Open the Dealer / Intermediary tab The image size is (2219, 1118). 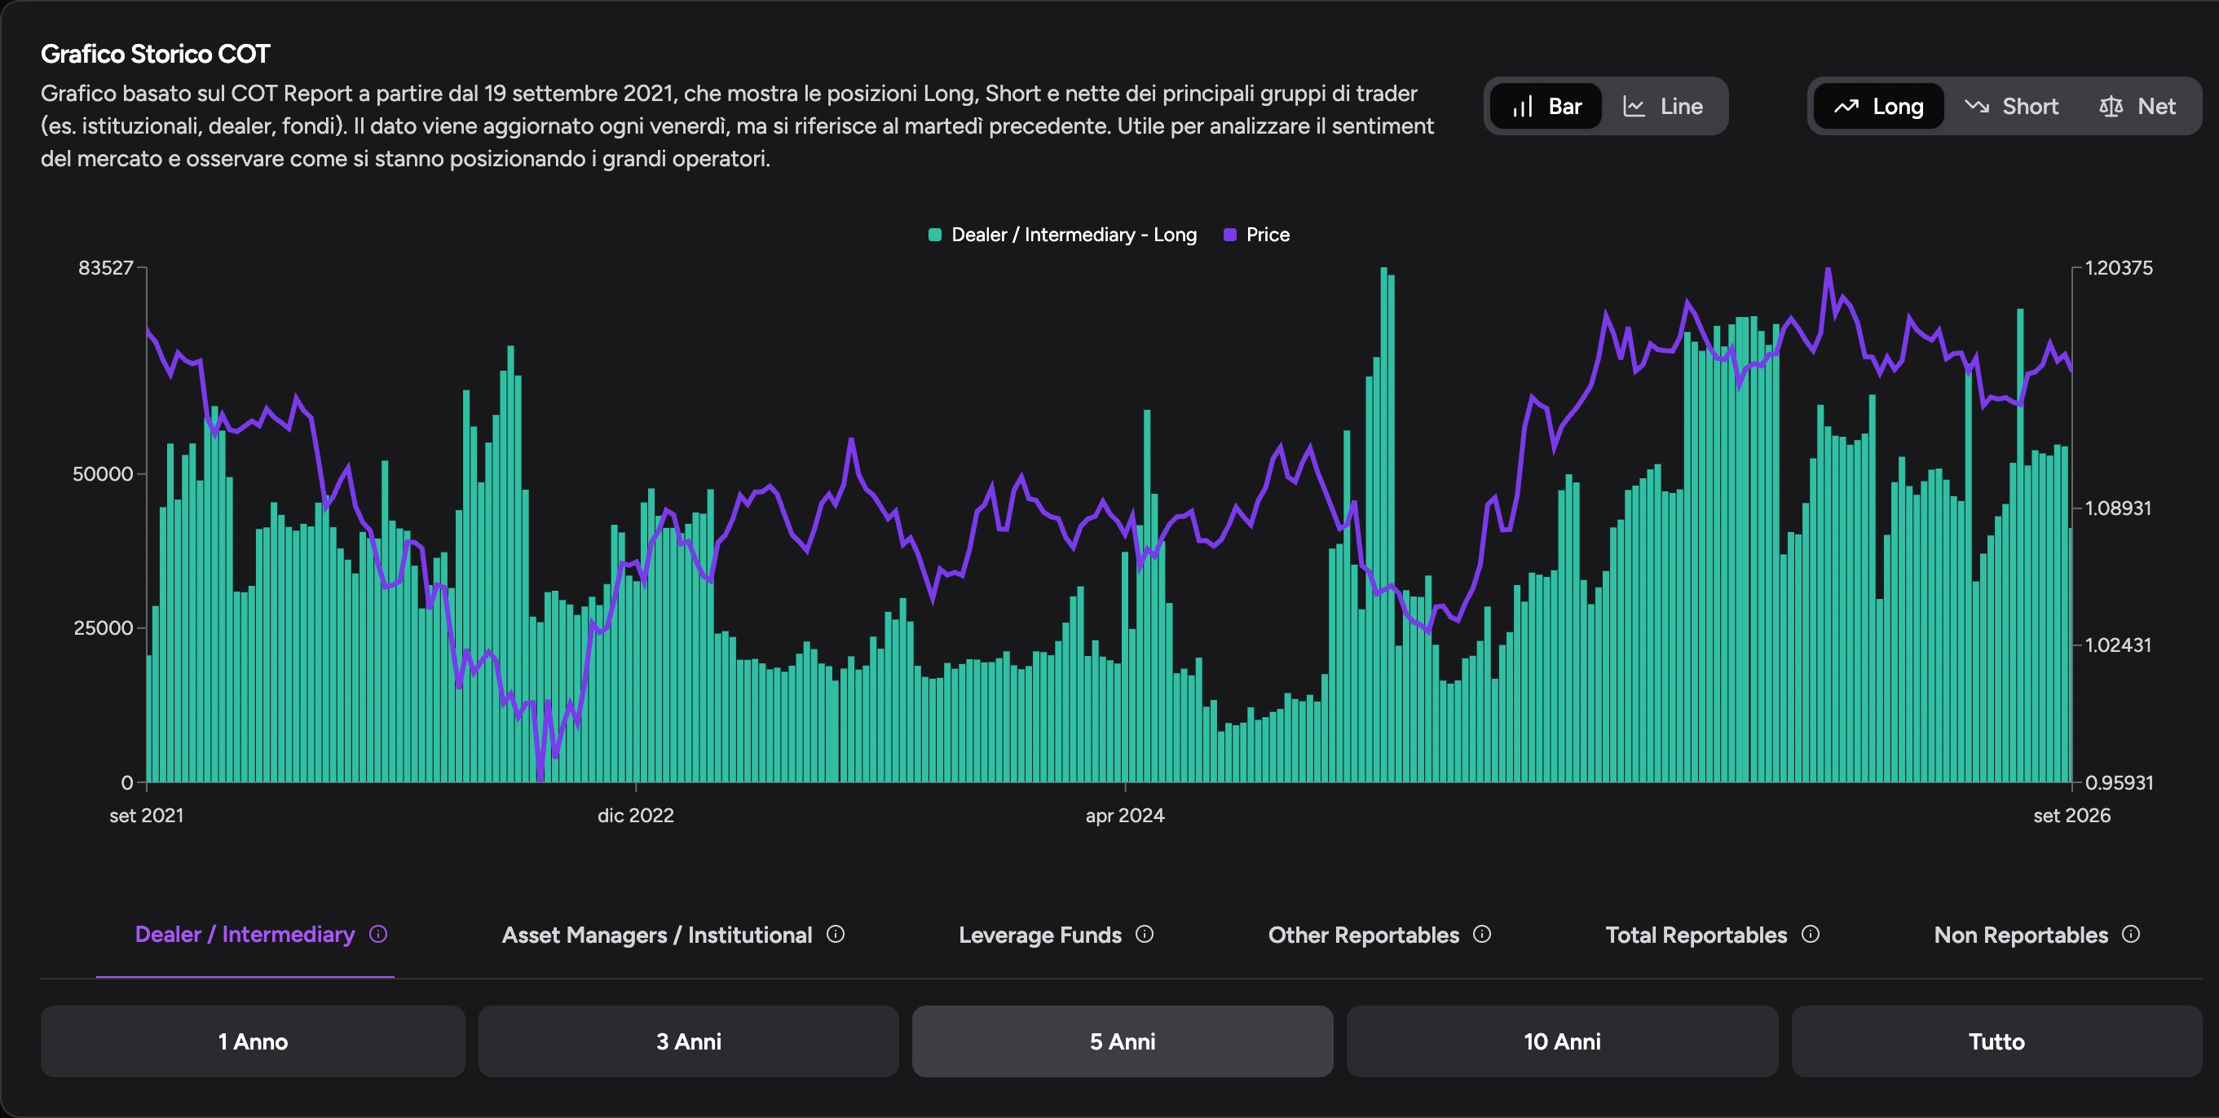[245, 935]
